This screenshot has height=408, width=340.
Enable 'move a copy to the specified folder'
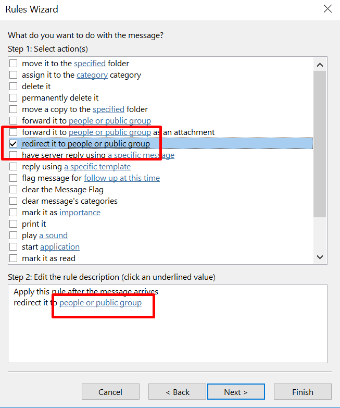(13, 109)
